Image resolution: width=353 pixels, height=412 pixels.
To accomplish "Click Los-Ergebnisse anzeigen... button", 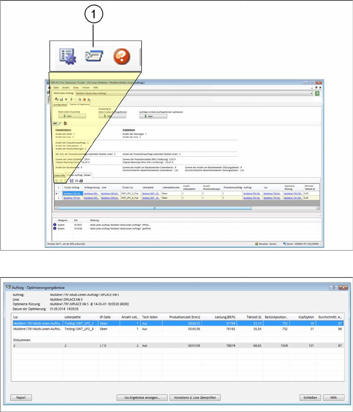I will 142,398.
